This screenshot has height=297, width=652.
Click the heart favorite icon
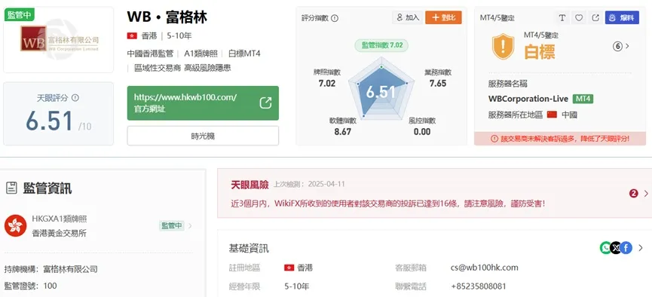point(579,18)
